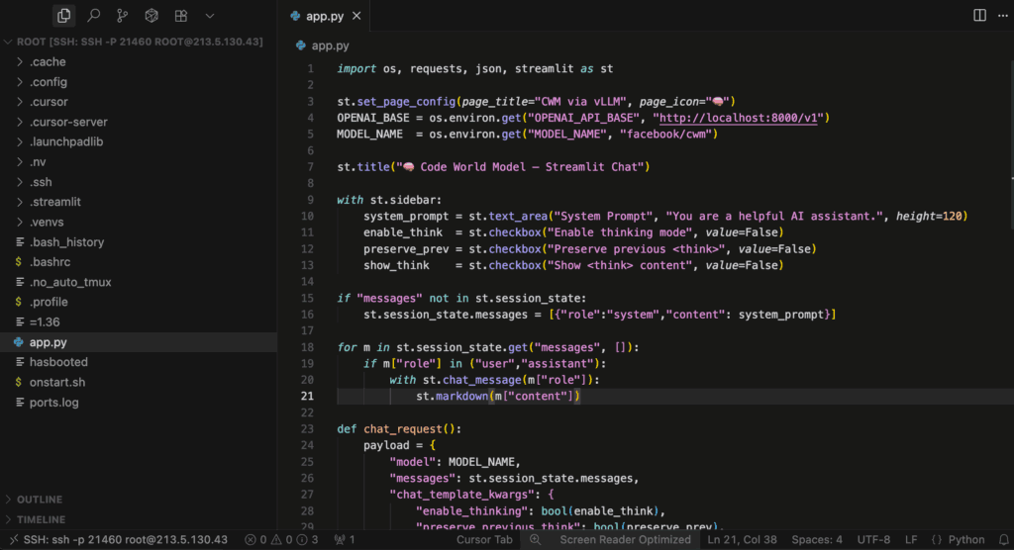Open the Explorer view icon
1014x550 pixels.
tap(64, 16)
